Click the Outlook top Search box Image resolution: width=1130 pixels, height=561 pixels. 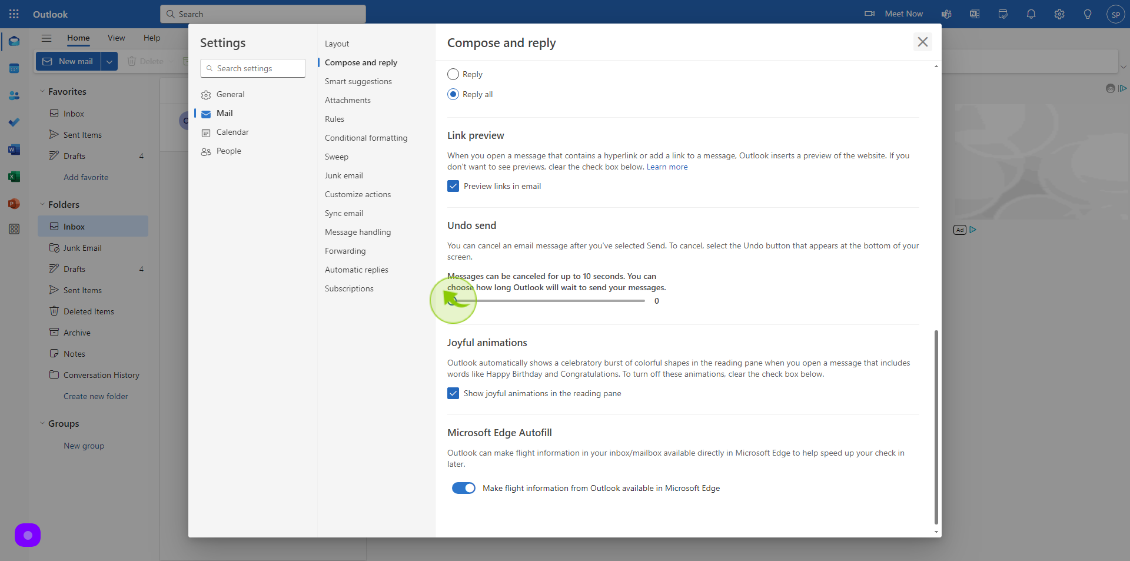(263, 14)
